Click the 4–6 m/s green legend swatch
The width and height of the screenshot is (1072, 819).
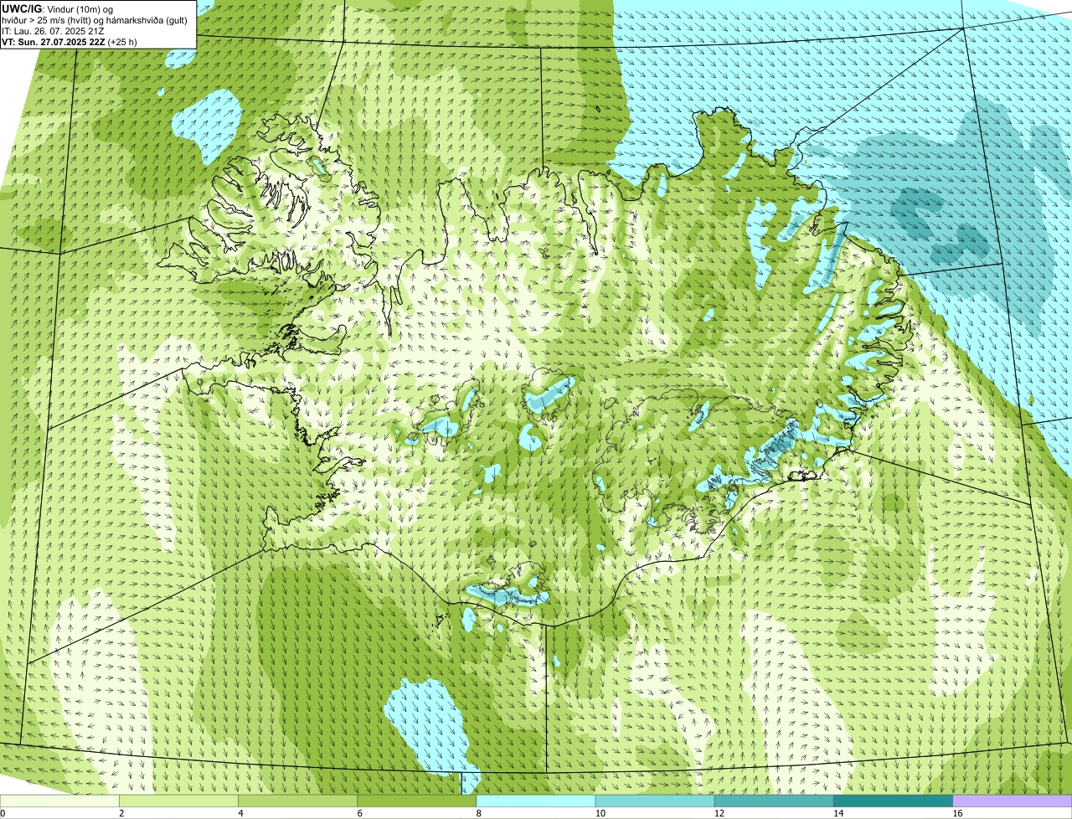[298, 801]
